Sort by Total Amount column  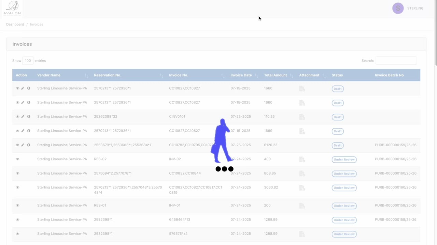click(x=278, y=75)
